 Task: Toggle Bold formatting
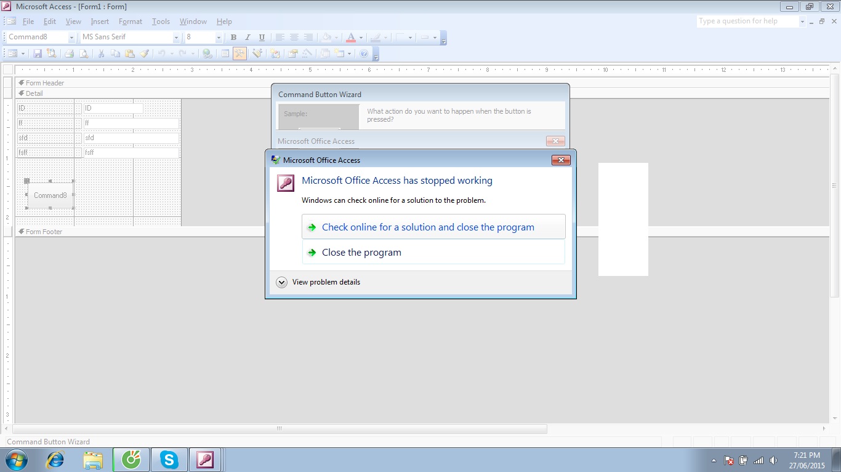click(x=233, y=37)
